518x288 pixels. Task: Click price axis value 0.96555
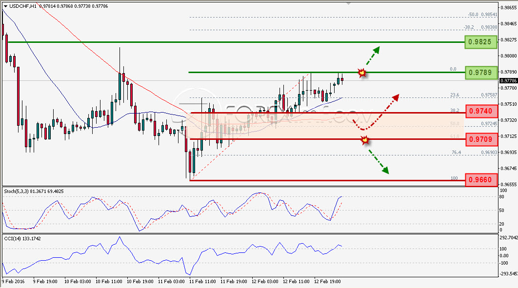(509, 184)
